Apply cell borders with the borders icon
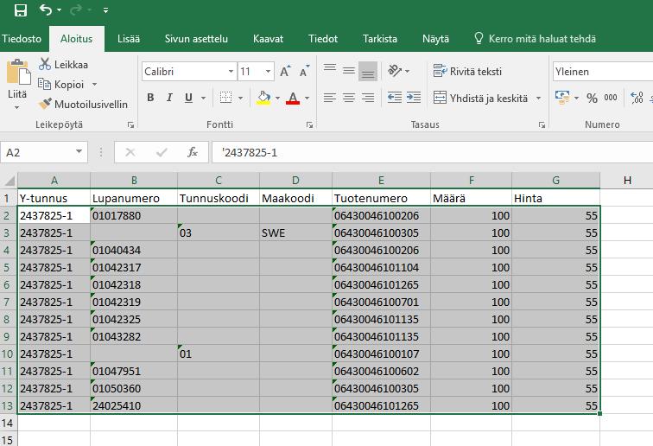Viewport: 653px width, 446px height. [x=225, y=98]
